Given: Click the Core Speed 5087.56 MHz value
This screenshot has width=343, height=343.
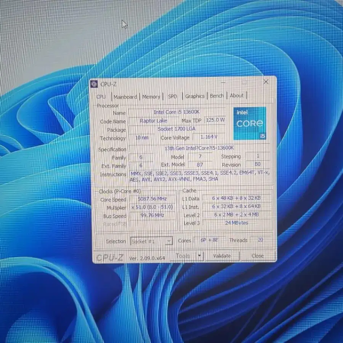Looking at the screenshot, I should [152, 199].
